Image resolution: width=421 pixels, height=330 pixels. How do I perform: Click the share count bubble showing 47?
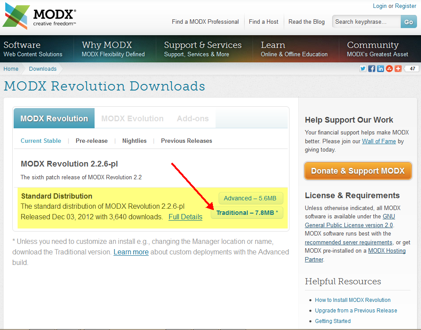coord(412,69)
